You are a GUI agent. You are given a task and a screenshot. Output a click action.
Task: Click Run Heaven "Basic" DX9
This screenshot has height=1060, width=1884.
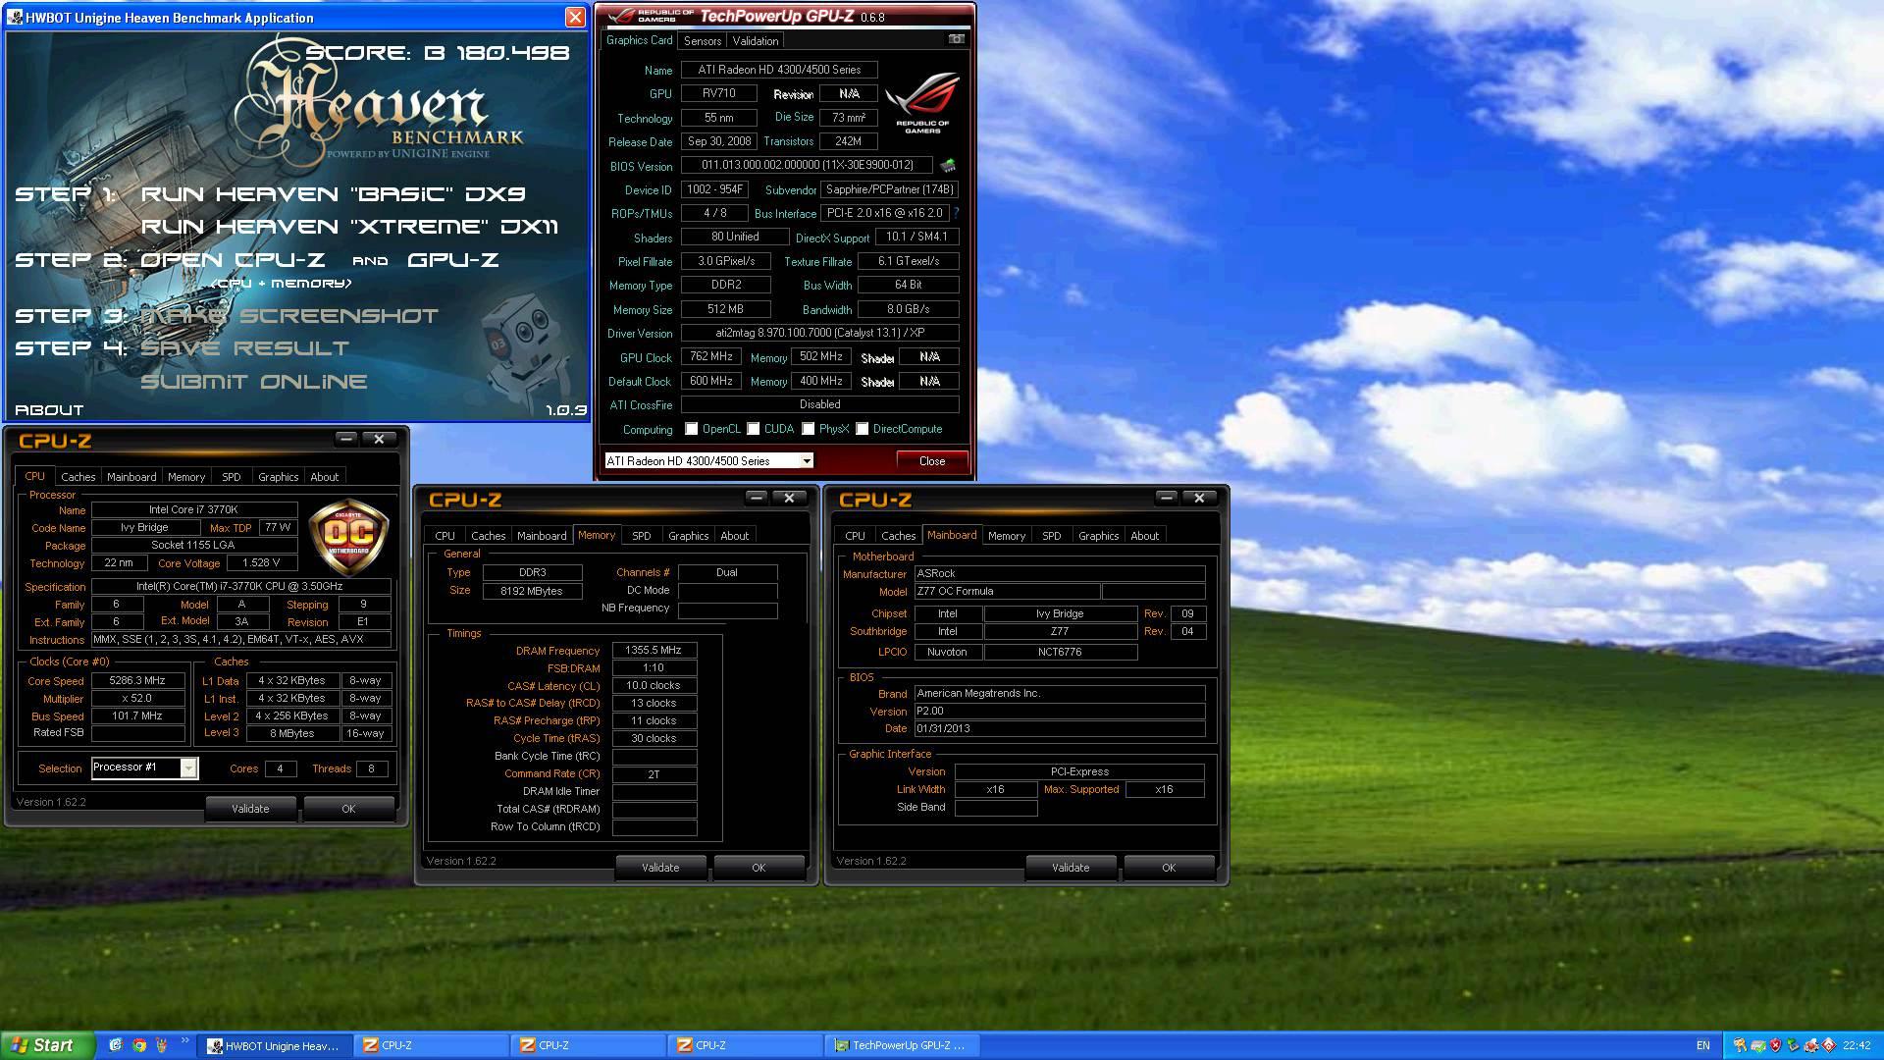tap(334, 194)
